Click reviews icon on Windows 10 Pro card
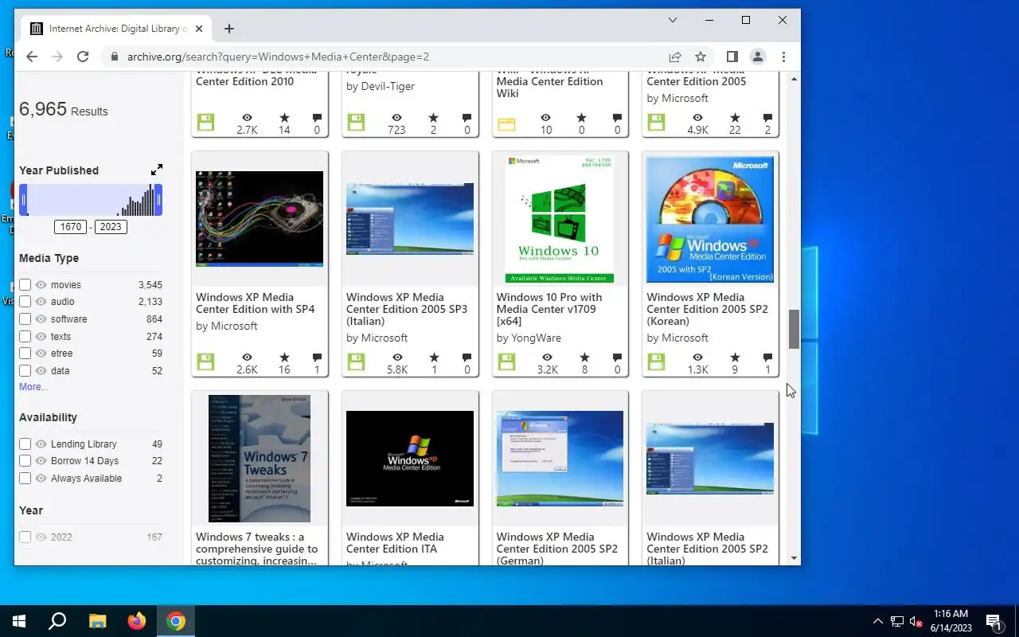Screen dimensions: 1019x637 point(617,358)
